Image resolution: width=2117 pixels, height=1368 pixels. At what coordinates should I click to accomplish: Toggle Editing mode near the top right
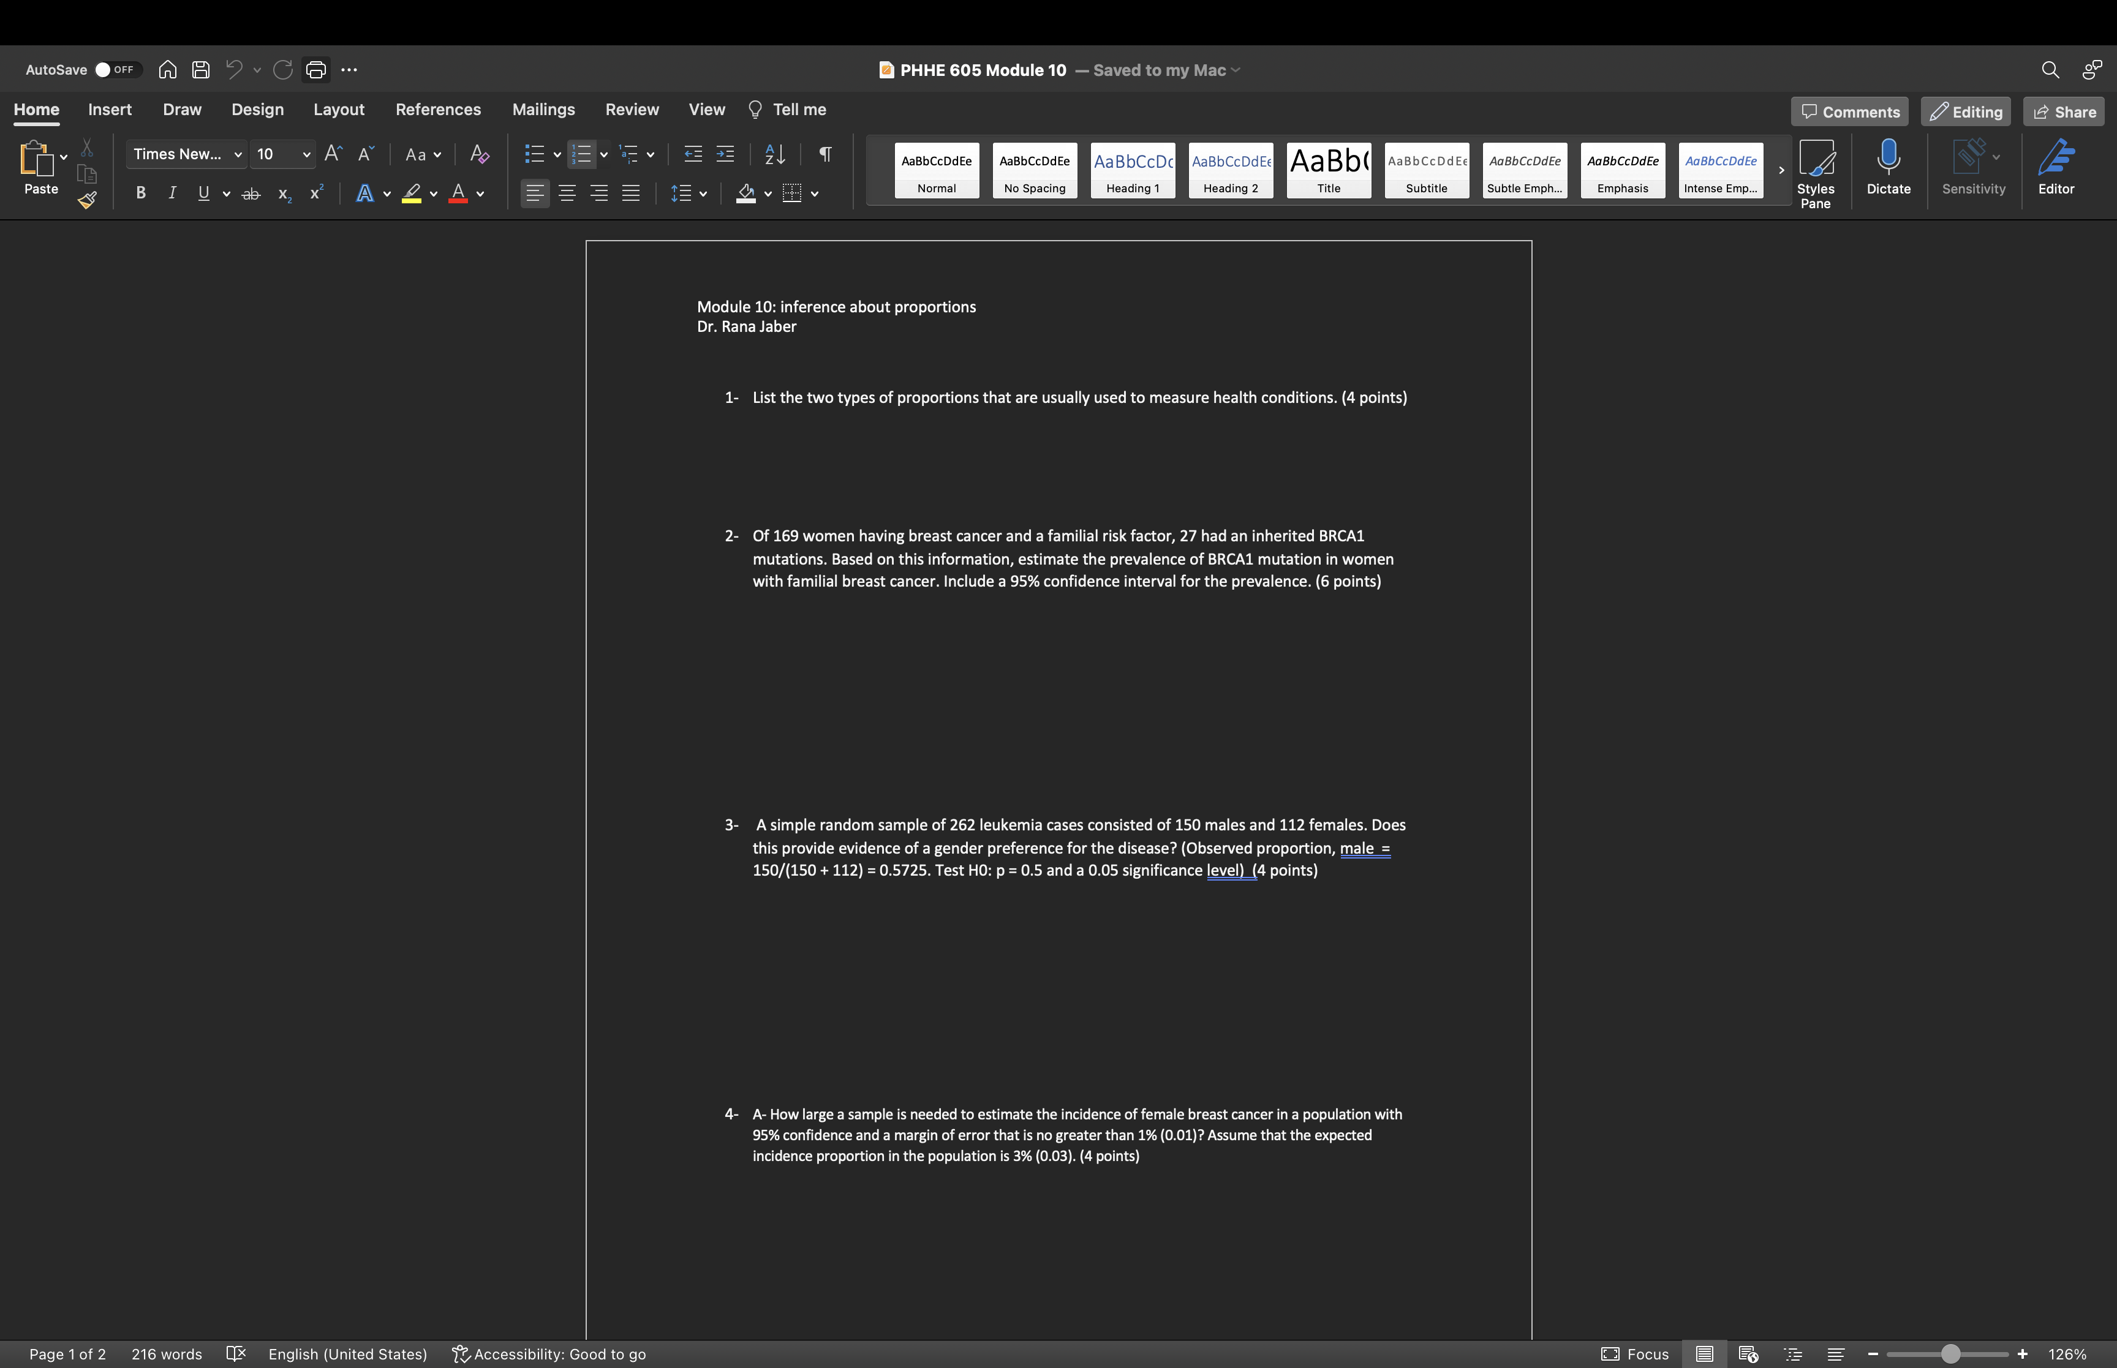click(1966, 111)
